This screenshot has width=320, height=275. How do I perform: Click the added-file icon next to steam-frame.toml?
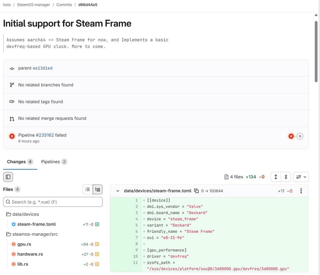click(97, 224)
